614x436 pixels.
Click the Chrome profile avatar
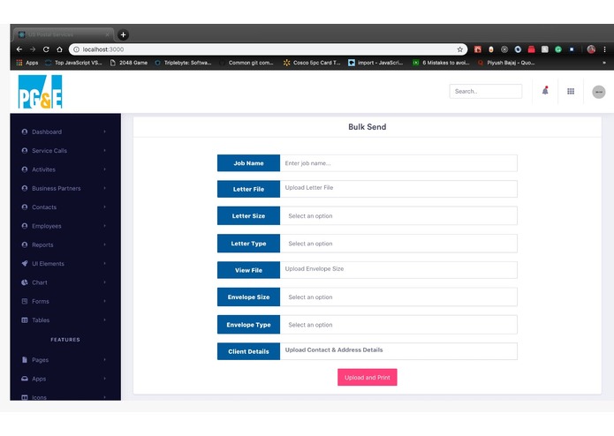coord(591,49)
